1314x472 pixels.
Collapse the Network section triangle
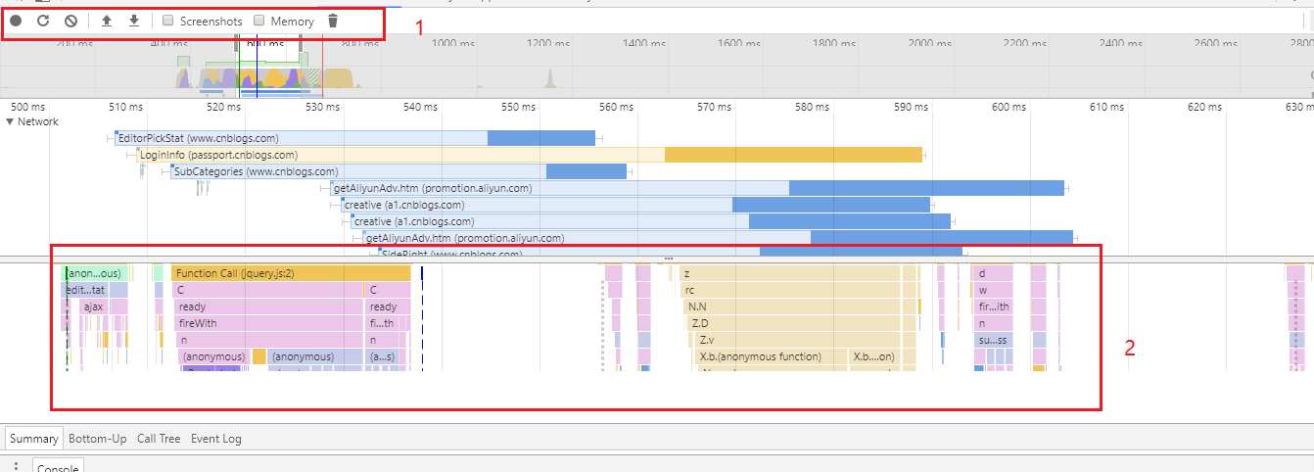[x=10, y=121]
